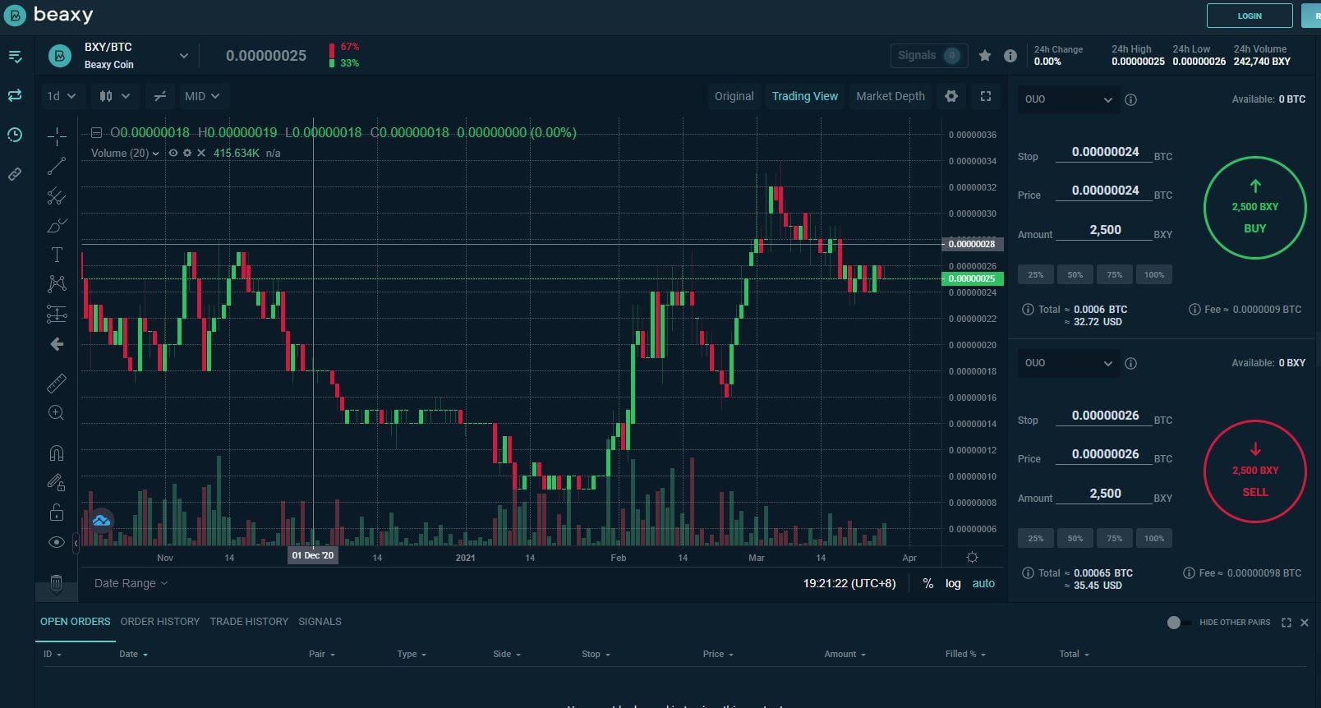Open the Signals tab in orders panel
Image resolution: width=1321 pixels, height=708 pixels.
point(320,622)
